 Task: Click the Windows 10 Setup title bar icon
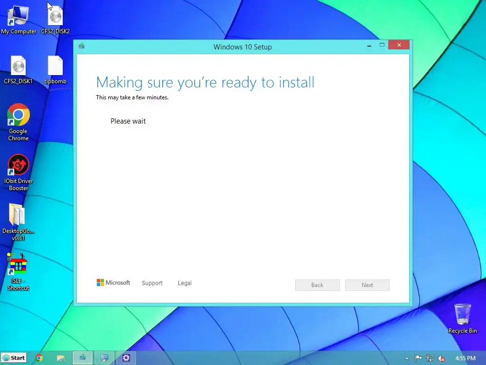(82, 46)
